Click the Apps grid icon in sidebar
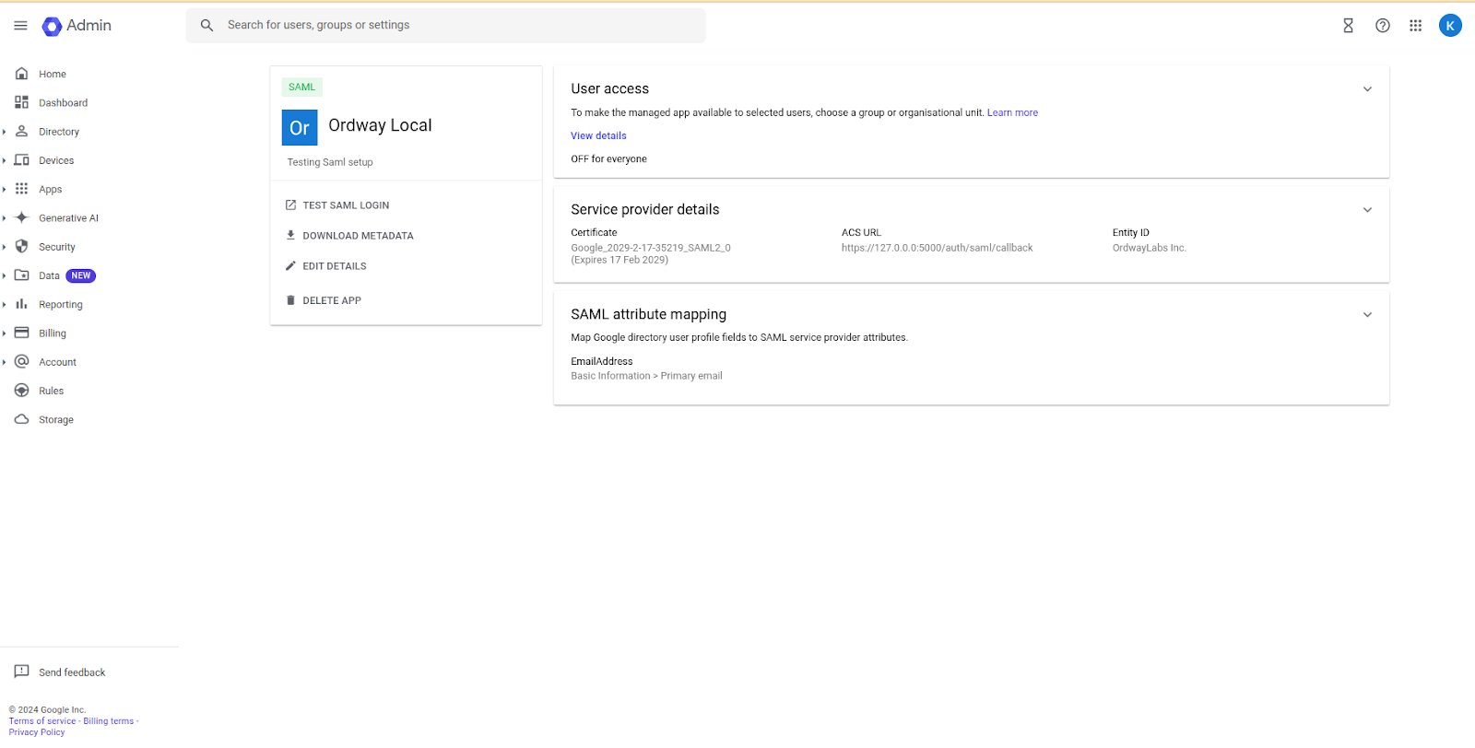This screenshot has width=1475, height=748. (21, 189)
